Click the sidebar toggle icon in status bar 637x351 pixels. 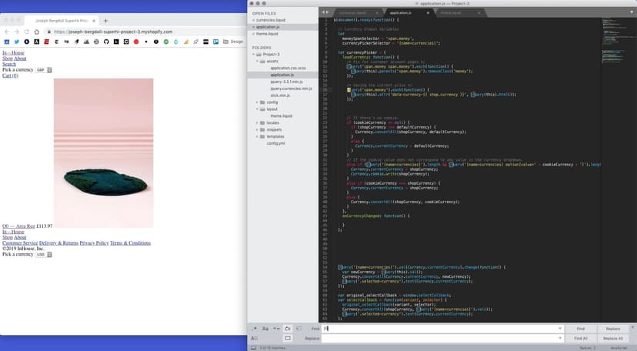[x=255, y=348]
